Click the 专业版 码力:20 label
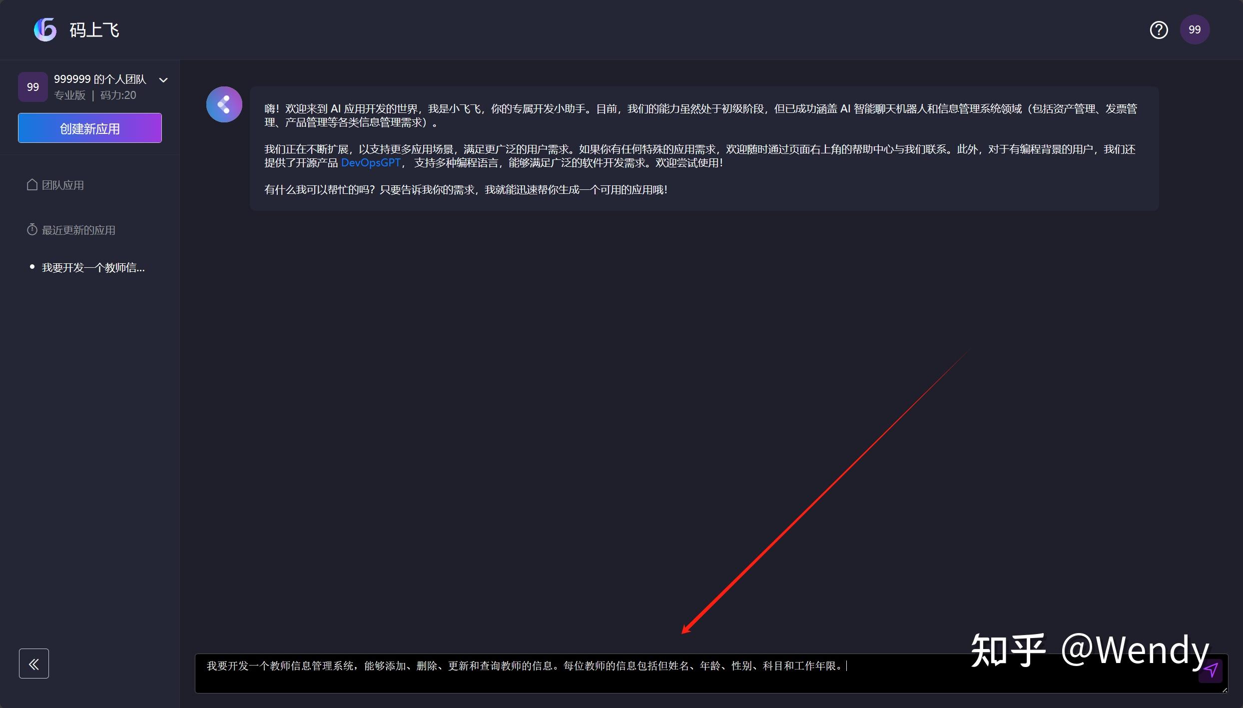 pos(94,95)
